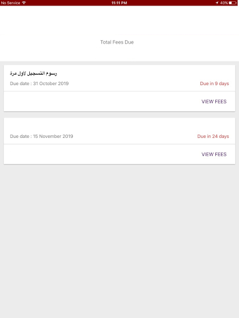
Task: Tap the Wi-Fi signal icon
Action: [x=24, y=2]
